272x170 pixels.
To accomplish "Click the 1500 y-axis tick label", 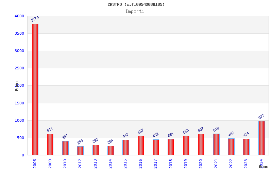I will (x=19, y=103).
